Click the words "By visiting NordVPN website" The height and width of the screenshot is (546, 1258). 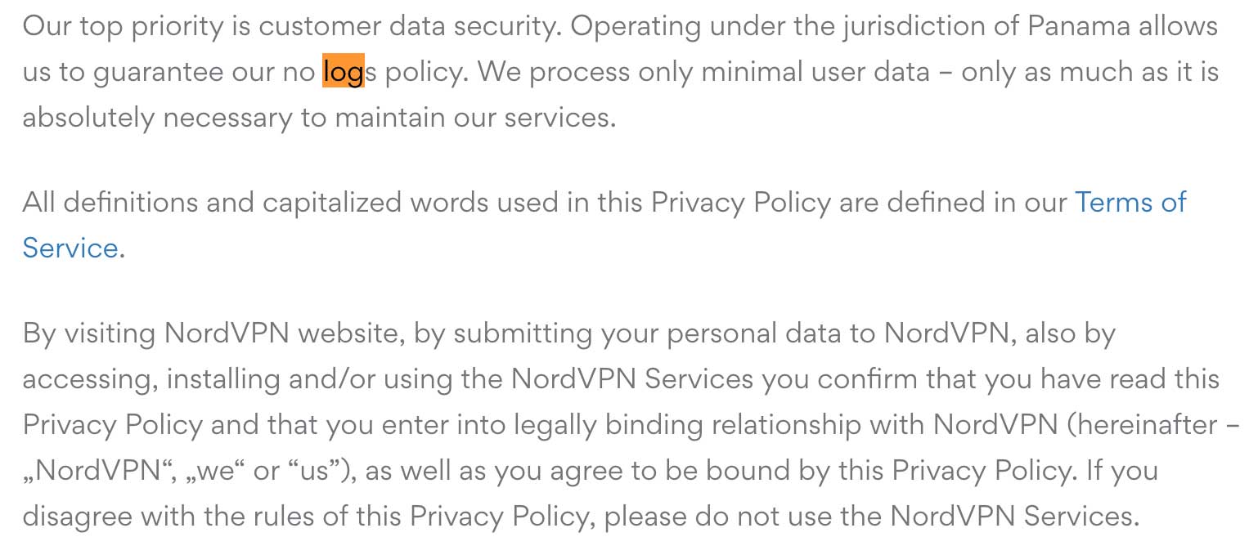214,333
